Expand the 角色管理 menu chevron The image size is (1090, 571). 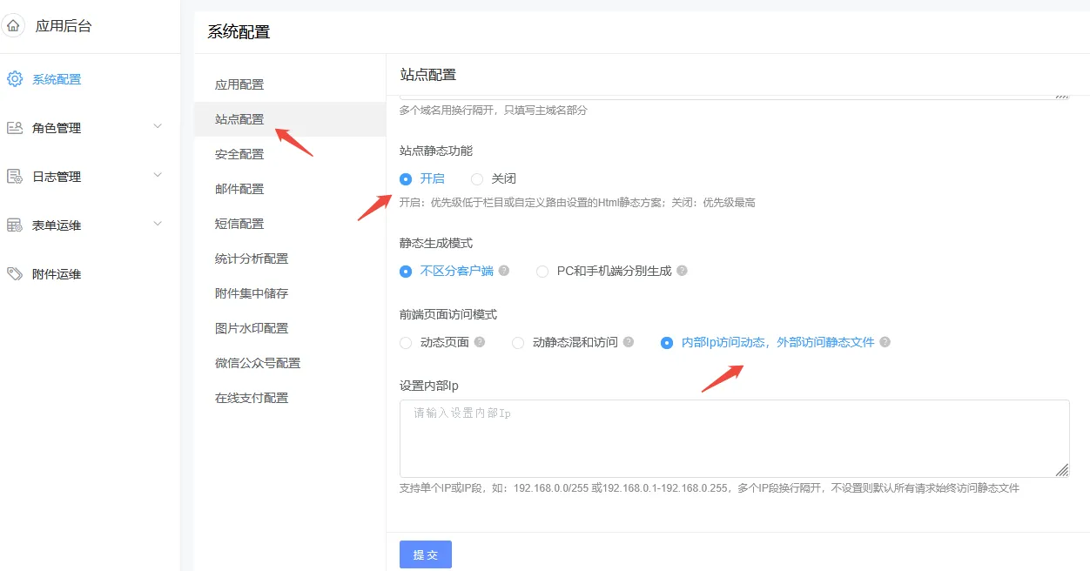coord(158,126)
